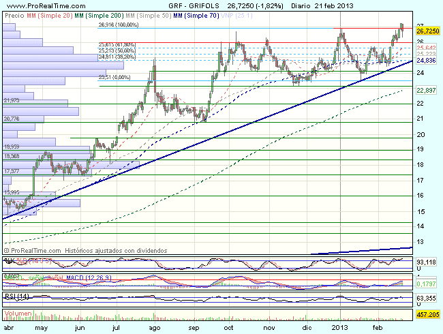Click the 22,897 moving average price tag

point(426,91)
